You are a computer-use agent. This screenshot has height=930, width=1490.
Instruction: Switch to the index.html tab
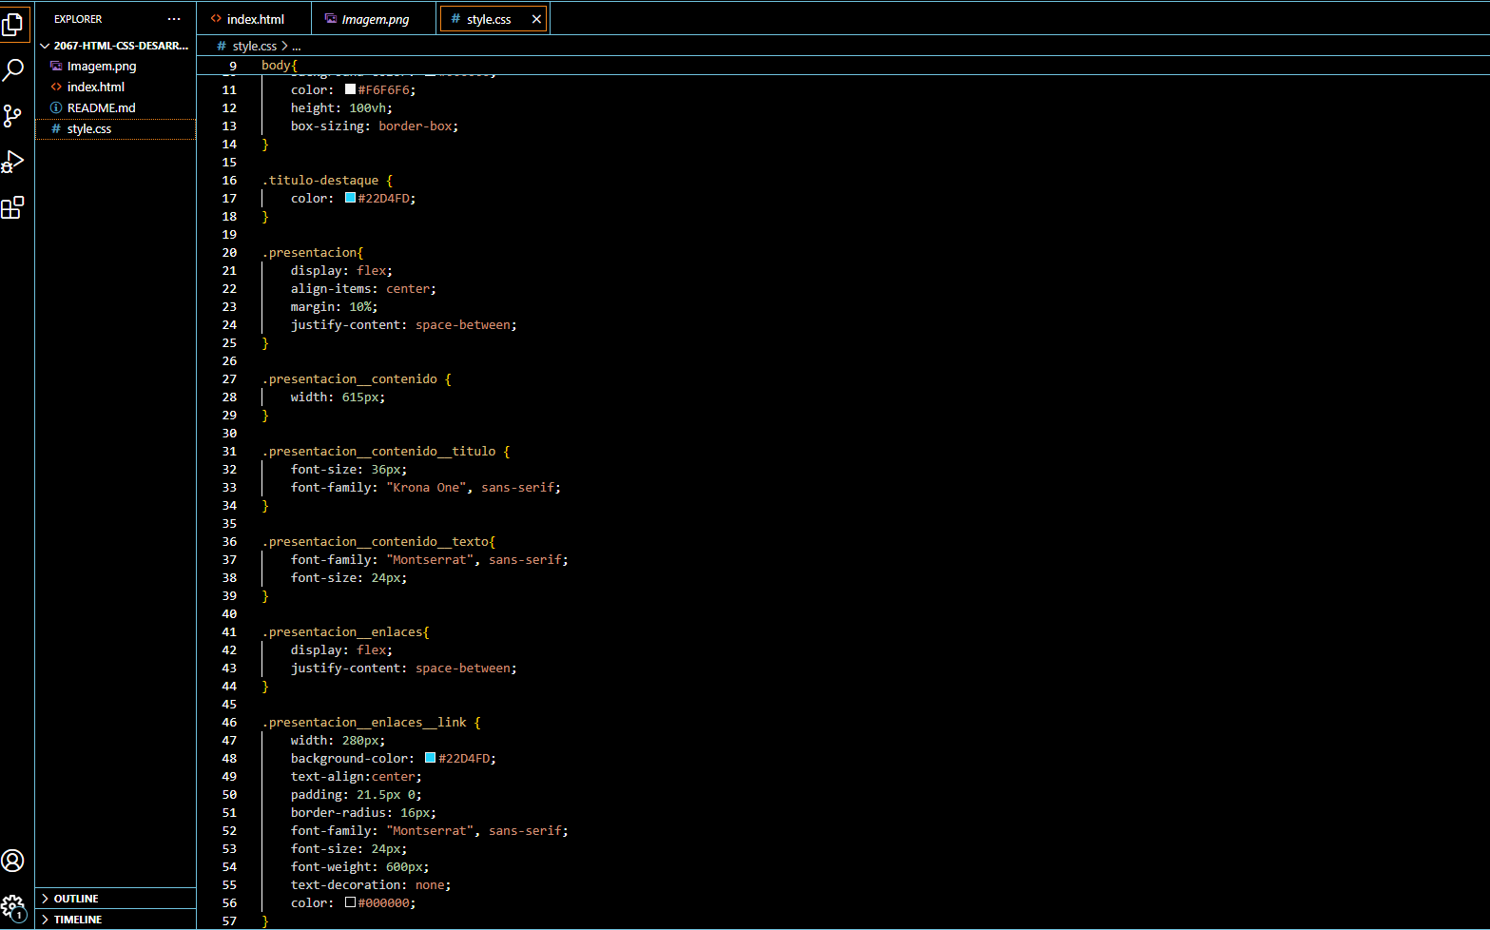tap(254, 19)
